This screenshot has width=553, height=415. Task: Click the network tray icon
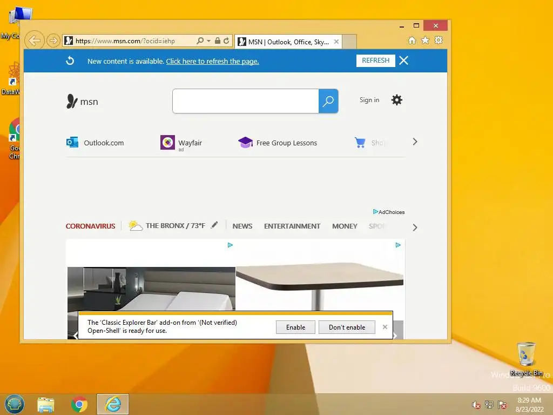coord(489,405)
